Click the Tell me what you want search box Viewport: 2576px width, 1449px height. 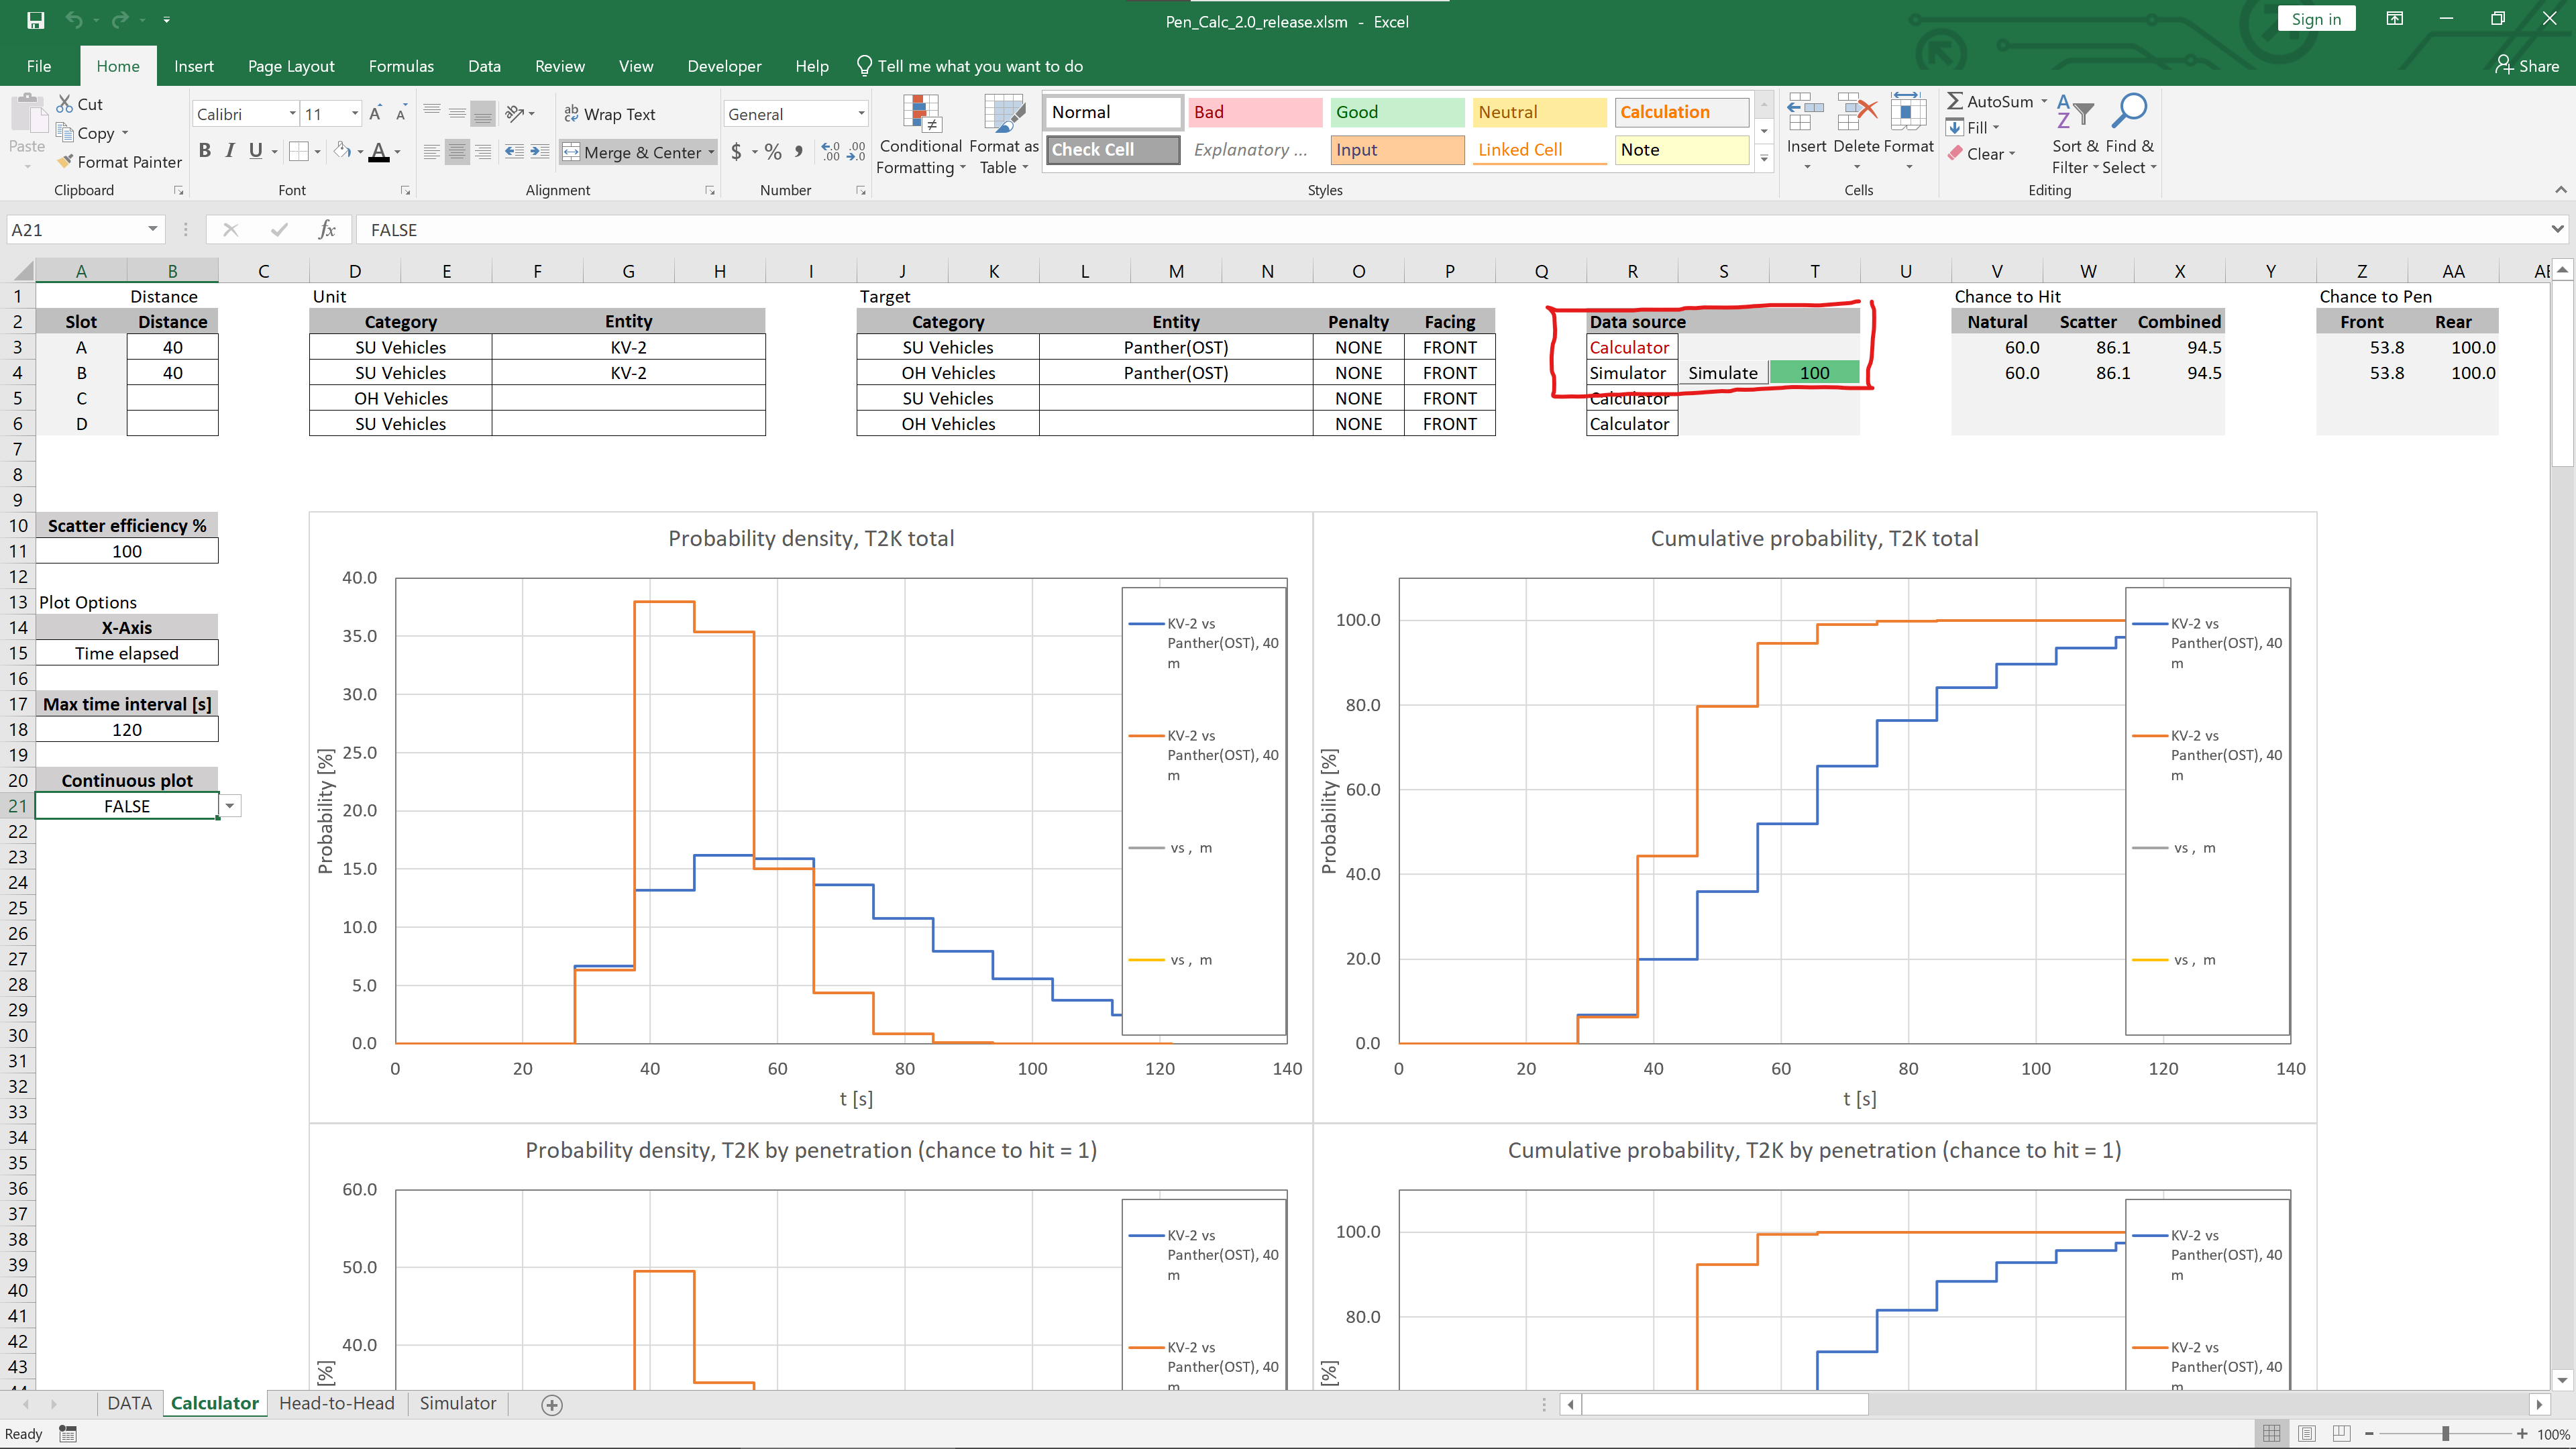(970, 66)
